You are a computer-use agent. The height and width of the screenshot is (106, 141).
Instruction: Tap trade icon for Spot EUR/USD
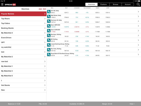(x=49, y=31)
